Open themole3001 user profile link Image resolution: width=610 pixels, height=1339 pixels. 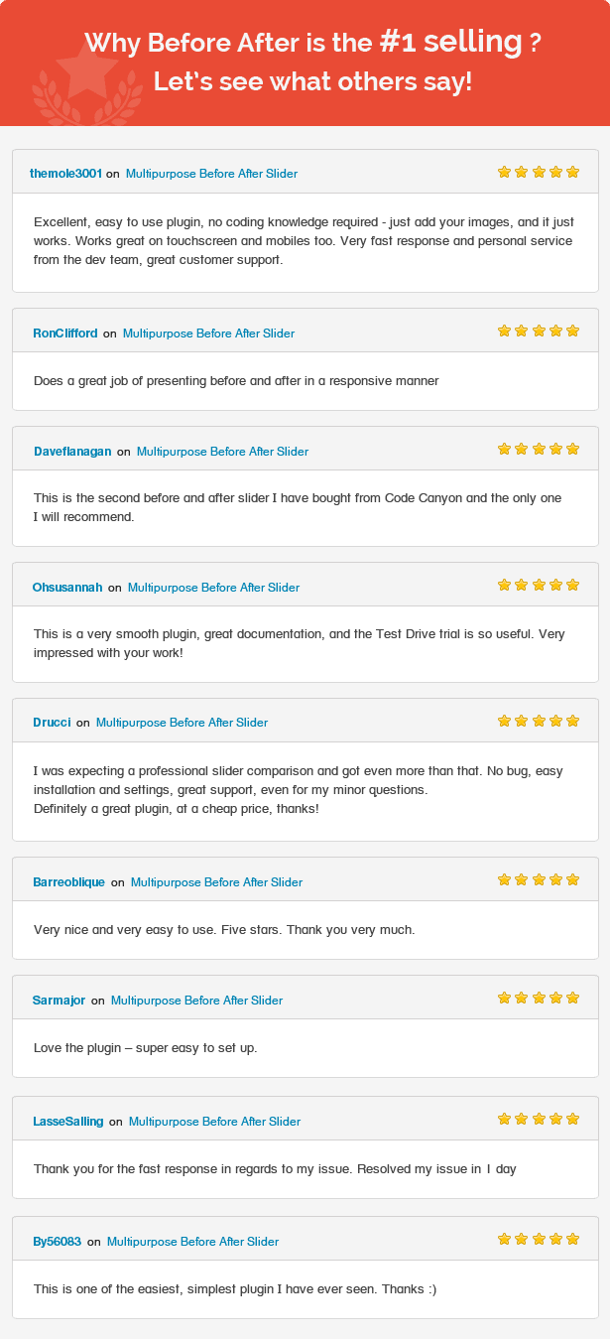pyautogui.click(x=65, y=174)
